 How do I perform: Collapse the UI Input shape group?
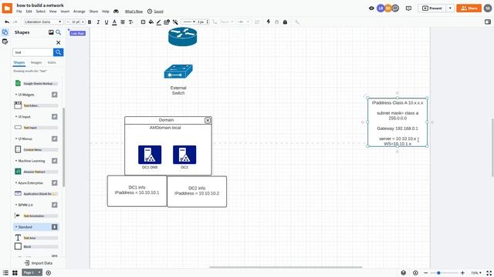click(x=16, y=116)
